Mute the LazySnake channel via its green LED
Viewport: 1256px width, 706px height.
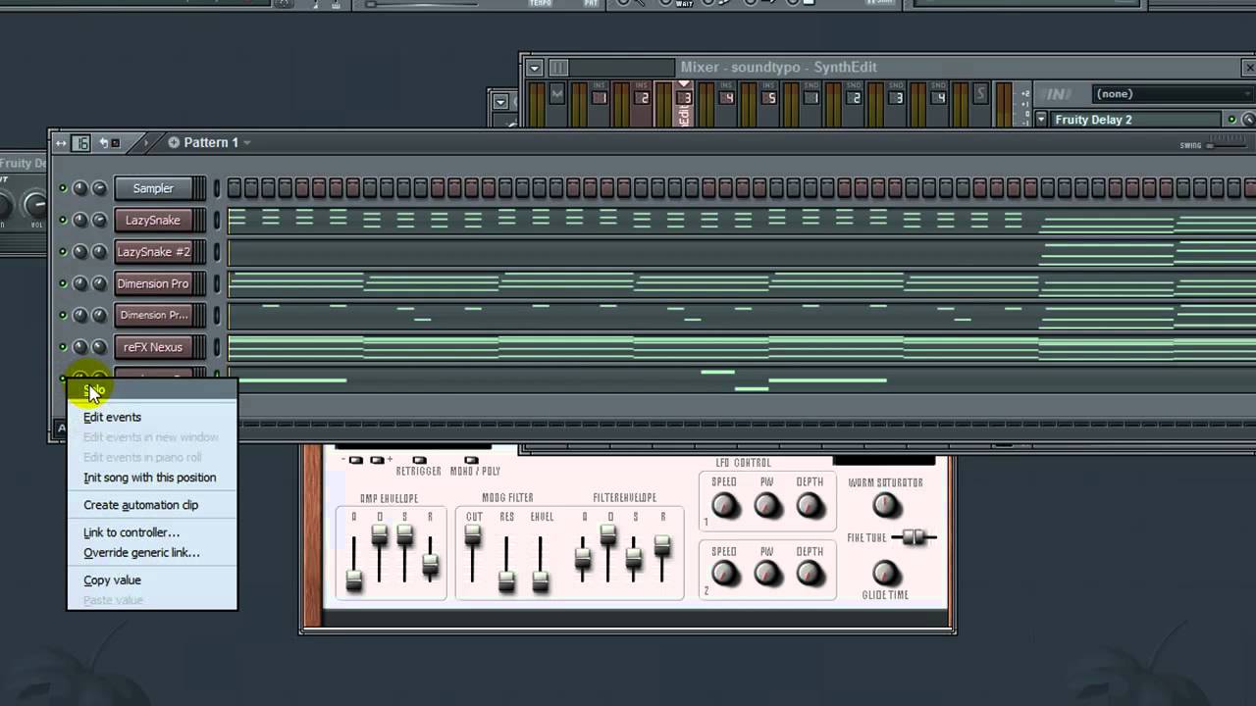tap(63, 221)
